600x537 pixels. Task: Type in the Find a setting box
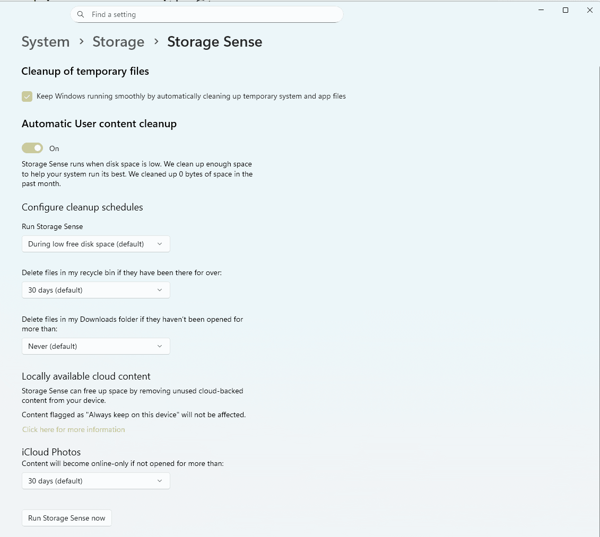(212, 14)
